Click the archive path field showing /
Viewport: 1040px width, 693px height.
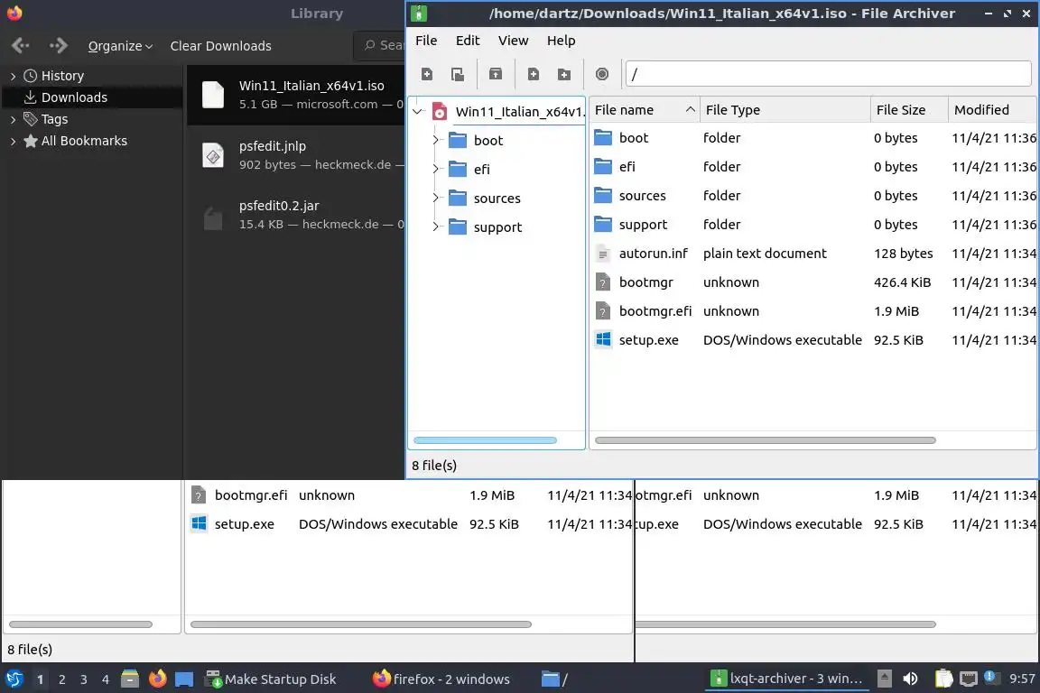[x=828, y=74]
